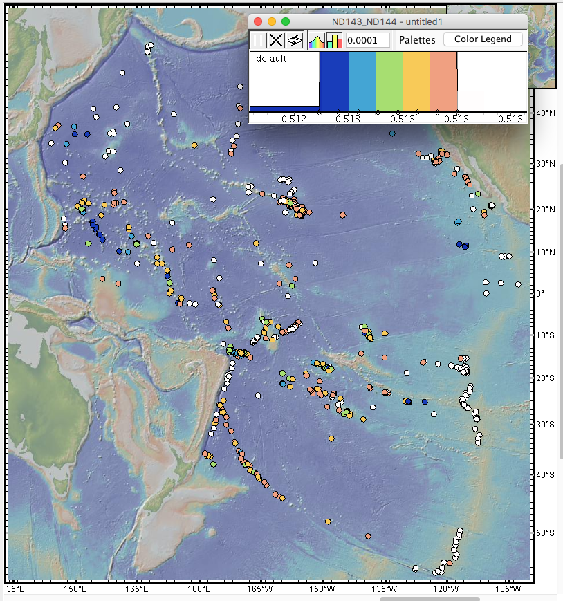Click the green color band
The width and height of the screenshot is (563, 601).
[x=389, y=82]
